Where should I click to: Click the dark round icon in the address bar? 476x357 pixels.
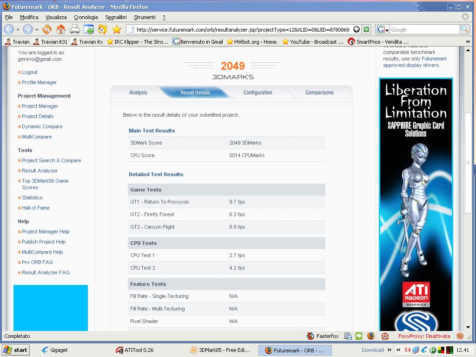pyautogui.click(x=357, y=29)
